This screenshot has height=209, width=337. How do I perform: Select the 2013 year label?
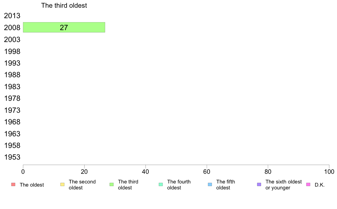[x=12, y=16]
